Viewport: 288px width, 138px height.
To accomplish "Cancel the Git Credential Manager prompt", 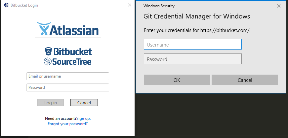I will click(x=245, y=80).
